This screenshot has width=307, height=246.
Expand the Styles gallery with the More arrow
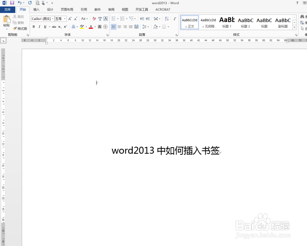(x=294, y=28)
